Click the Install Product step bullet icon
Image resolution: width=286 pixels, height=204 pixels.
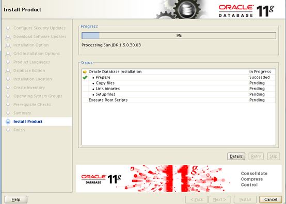point(8,122)
